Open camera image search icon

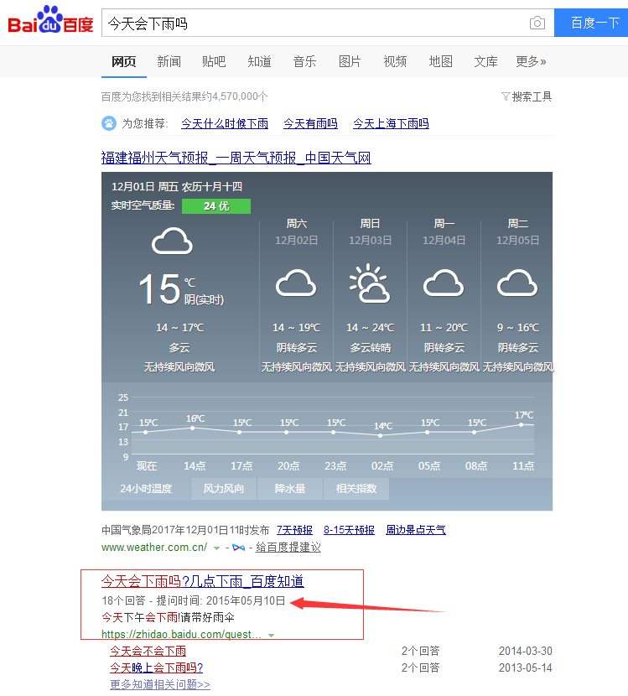[x=537, y=23]
